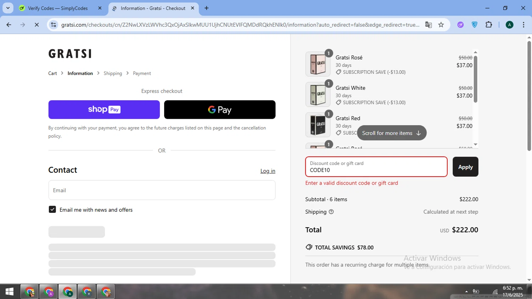The width and height of the screenshot is (532, 299).
Task: Click order items list scroll up arrow
Action: [x=476, y=52]
